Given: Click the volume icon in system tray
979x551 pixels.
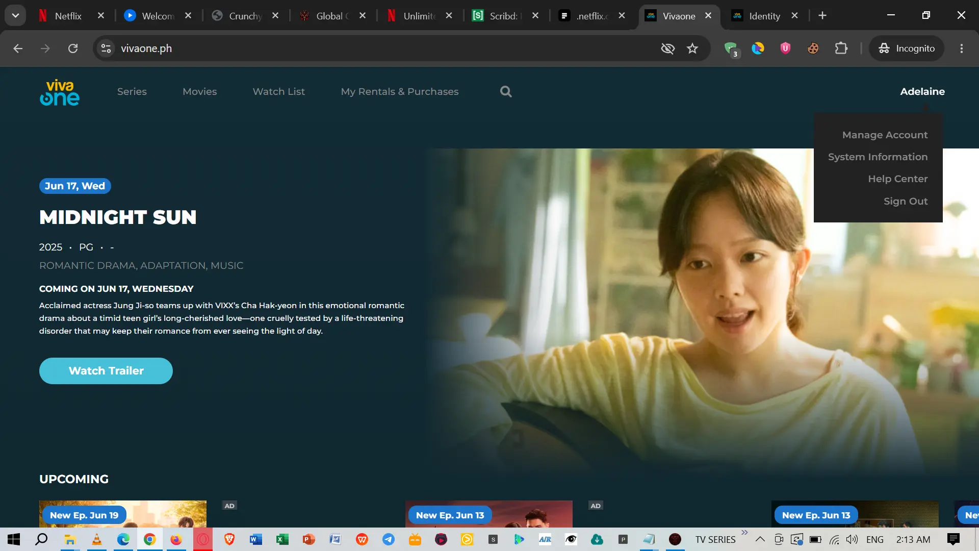Looking at the screenshot, I should point(852,539).
